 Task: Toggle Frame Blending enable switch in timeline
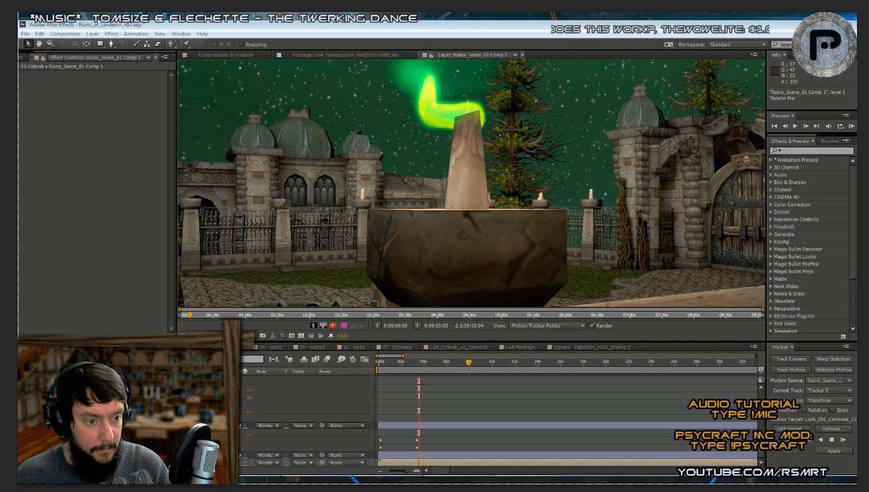coord(315,359)
